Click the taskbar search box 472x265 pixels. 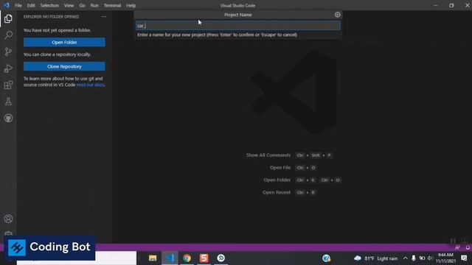click(x=77, y=258)
